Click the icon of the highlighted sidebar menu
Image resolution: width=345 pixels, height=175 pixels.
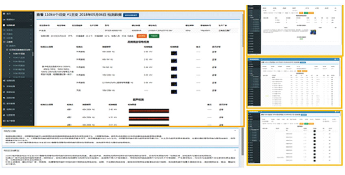pyautogui.click(x=4, y=25)
